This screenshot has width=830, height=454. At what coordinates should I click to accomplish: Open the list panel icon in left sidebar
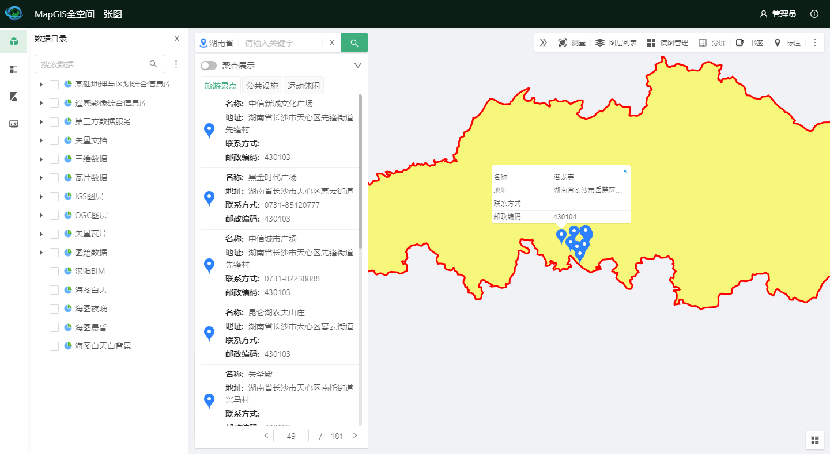pyautogui.click(x=14, y=69)
